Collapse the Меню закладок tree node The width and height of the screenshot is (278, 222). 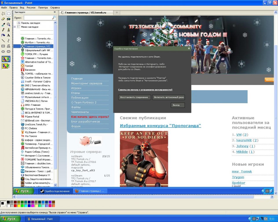(15, 27)
